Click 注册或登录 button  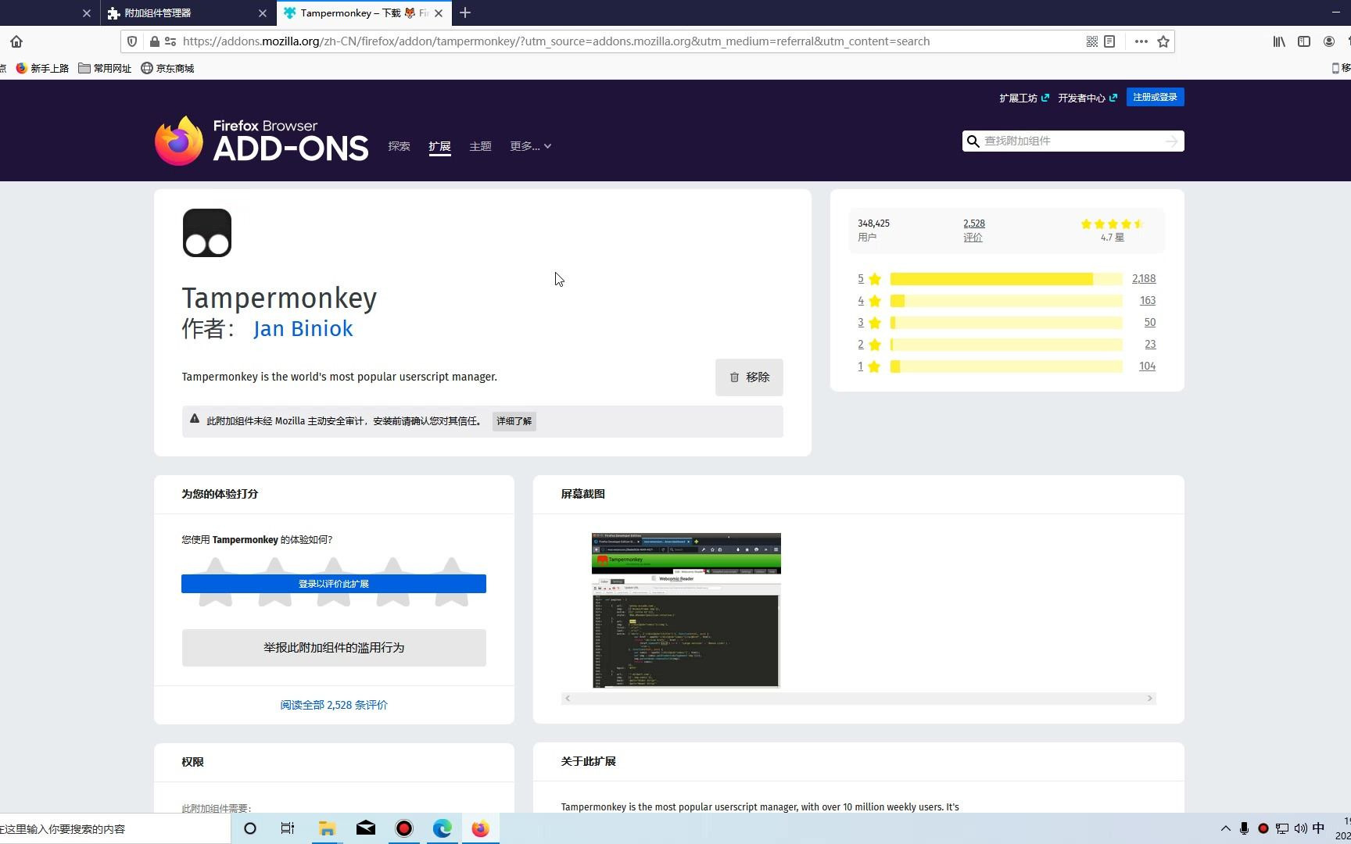(x=1155, y=97)
